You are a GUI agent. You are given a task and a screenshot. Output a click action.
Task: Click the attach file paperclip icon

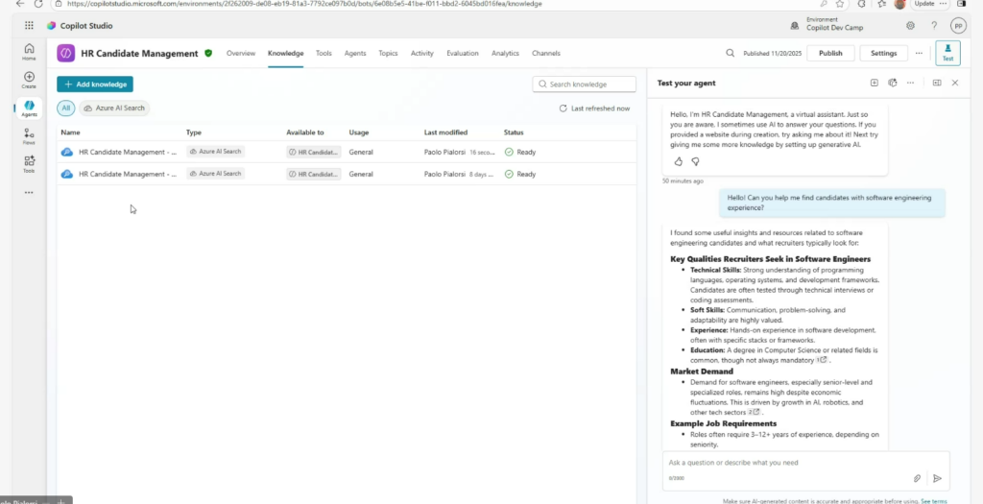(x=917, y=477)
